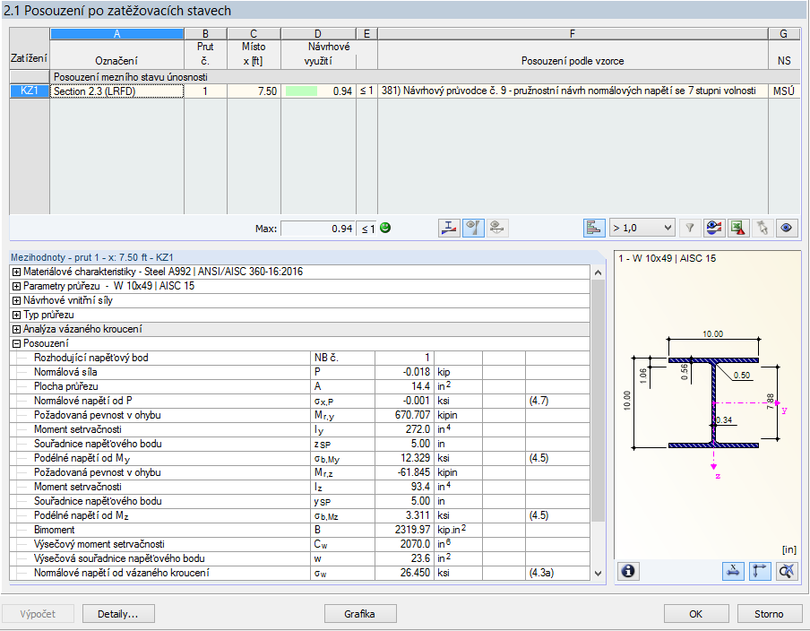Click the pick-member cursor icon
The height and width of the screenshot is (631, 810).
762,228
